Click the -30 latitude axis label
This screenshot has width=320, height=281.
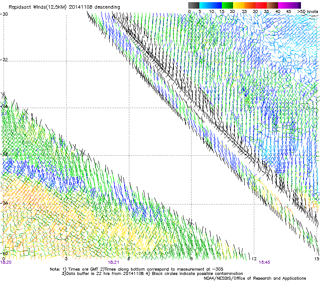pyautogui.click(x=4, y=14)
